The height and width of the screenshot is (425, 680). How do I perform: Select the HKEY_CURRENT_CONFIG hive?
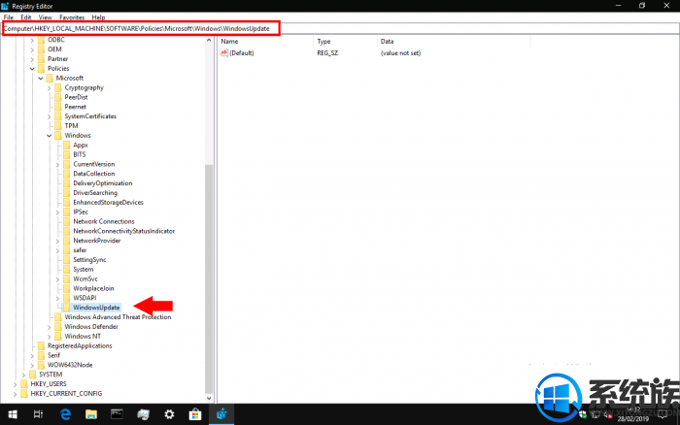[x=66, y=393]
